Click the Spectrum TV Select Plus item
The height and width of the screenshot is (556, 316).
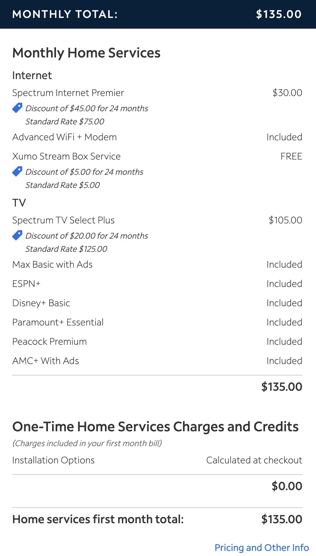tap(63, 220)
